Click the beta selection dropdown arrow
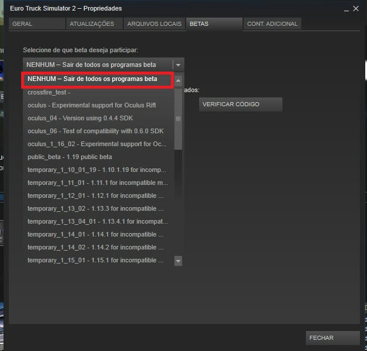This screenshot has height=351, width=367. [178, 65]
